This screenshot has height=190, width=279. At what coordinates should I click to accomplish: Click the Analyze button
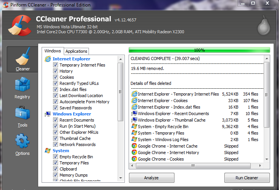point(152,178)
